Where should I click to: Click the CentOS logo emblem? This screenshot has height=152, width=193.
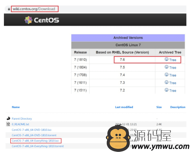28,20
